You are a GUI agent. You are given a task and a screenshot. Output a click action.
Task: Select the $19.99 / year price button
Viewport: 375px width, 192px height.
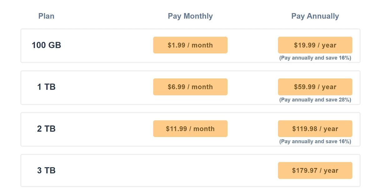(x=315, y=45)
